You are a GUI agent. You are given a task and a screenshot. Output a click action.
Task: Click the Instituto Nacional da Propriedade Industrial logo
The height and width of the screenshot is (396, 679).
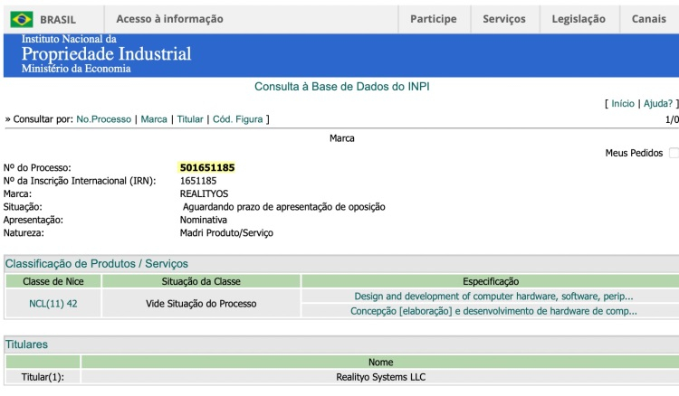point(106,54)
